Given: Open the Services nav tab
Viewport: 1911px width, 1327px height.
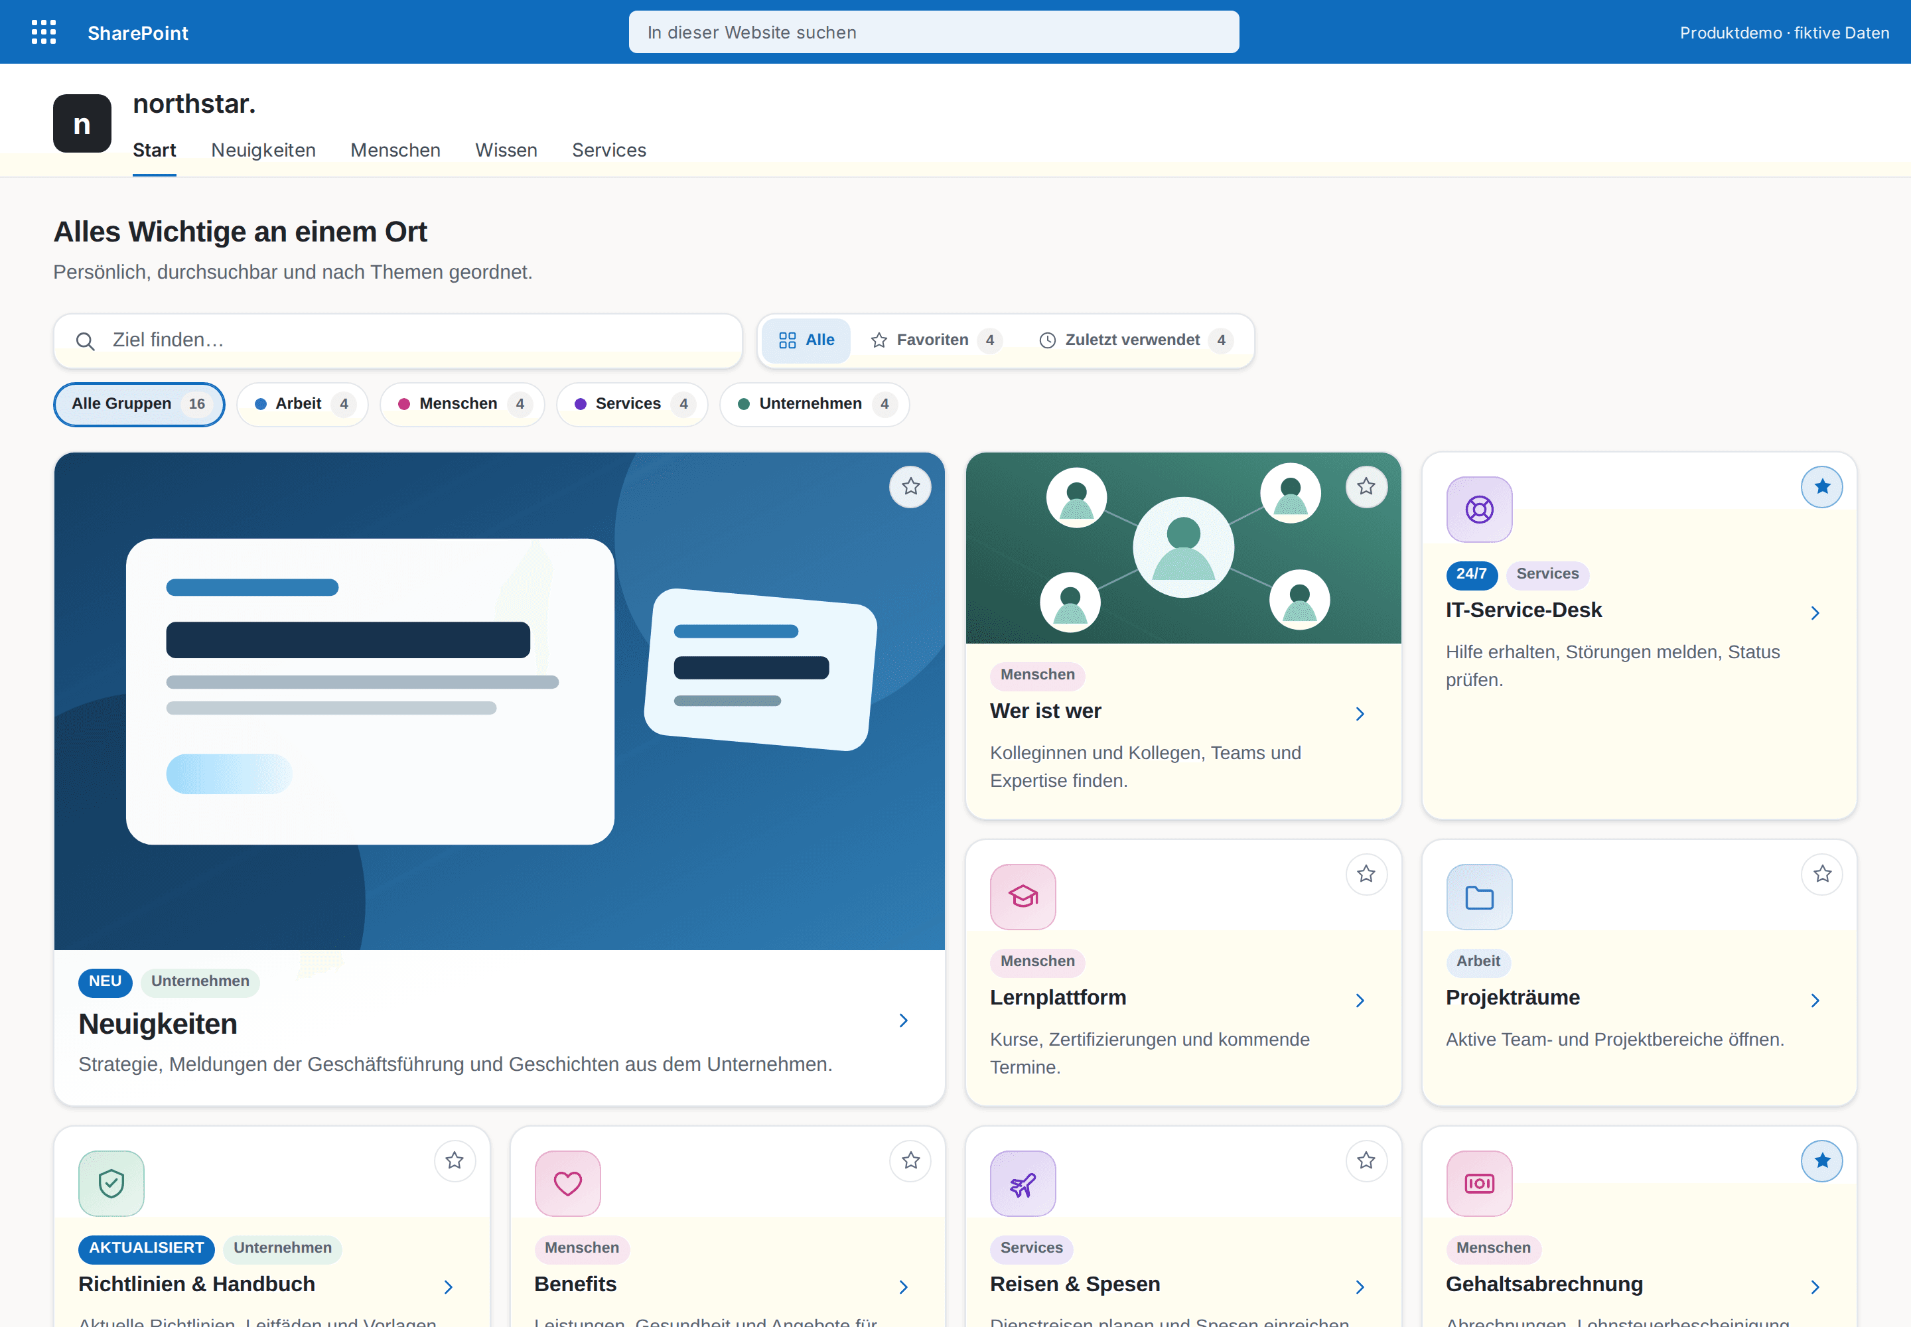Looking at the screenshot, I should pyautogui.click(x=608, y=151).
